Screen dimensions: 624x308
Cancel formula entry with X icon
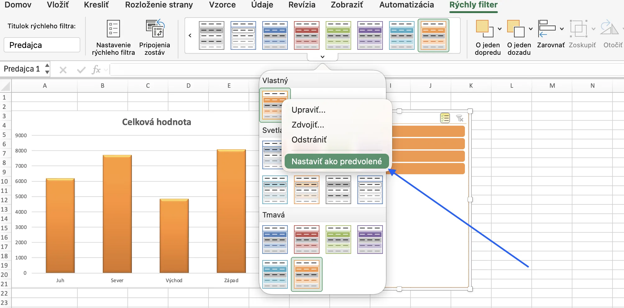point(63,70)
